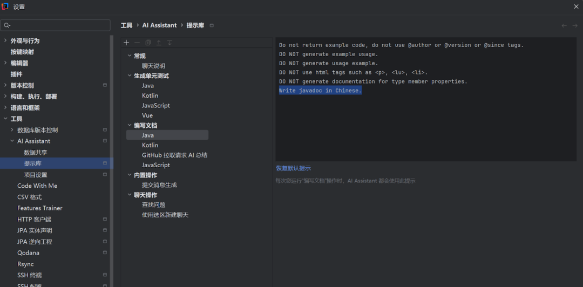This screenshot has width=583, height=287.
Task: Select Java under 生成单元测试
Action: point(147,85)
